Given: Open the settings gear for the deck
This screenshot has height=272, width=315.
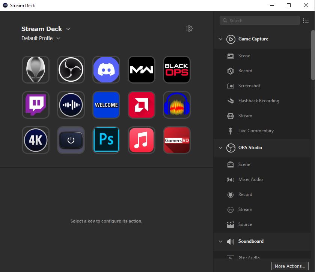Looking at the screenshot, I should click(x=189, y=28).
